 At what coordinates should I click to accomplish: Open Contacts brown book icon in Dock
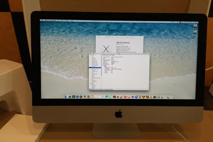[x=88, y=97]
